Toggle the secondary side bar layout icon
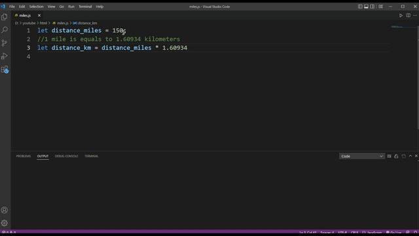The image size is (419, 236). coord(373,7)
